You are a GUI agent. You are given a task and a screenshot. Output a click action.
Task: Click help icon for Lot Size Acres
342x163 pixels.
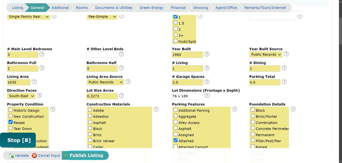(121, 96)
